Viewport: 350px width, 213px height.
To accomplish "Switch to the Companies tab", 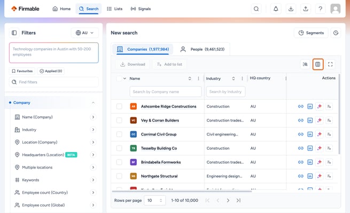I will click(x=143, y=49).
